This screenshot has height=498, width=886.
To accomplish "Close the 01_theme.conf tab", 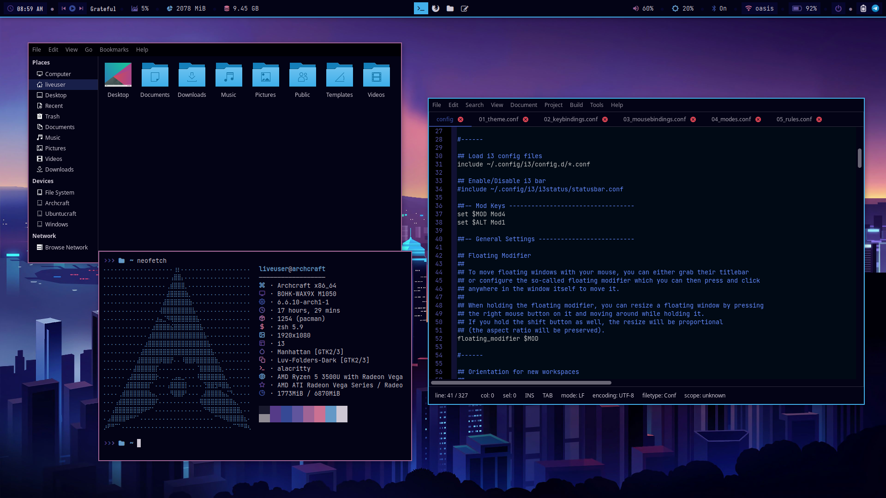I will pyautogui.click(x=526, y=119).
